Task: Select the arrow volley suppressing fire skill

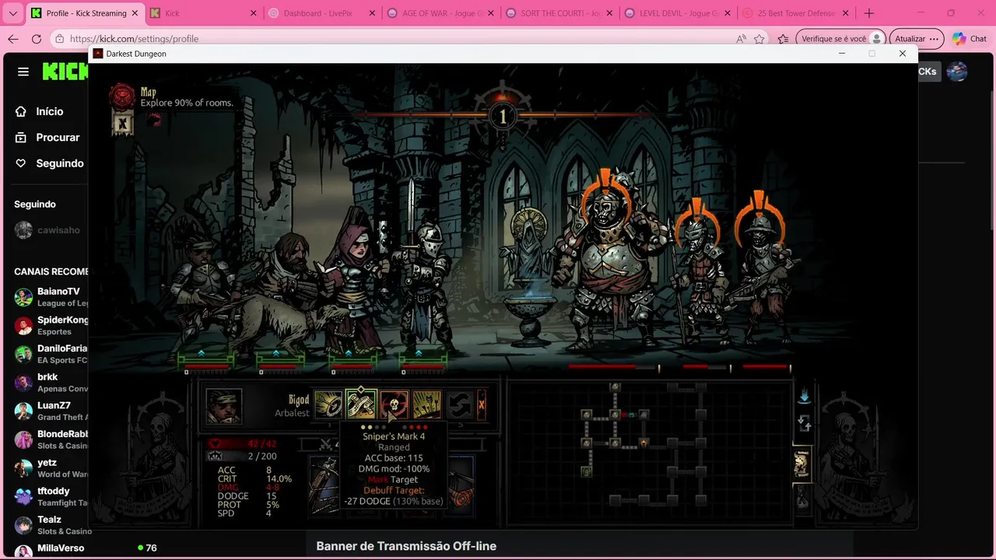Action: point(426,404)
